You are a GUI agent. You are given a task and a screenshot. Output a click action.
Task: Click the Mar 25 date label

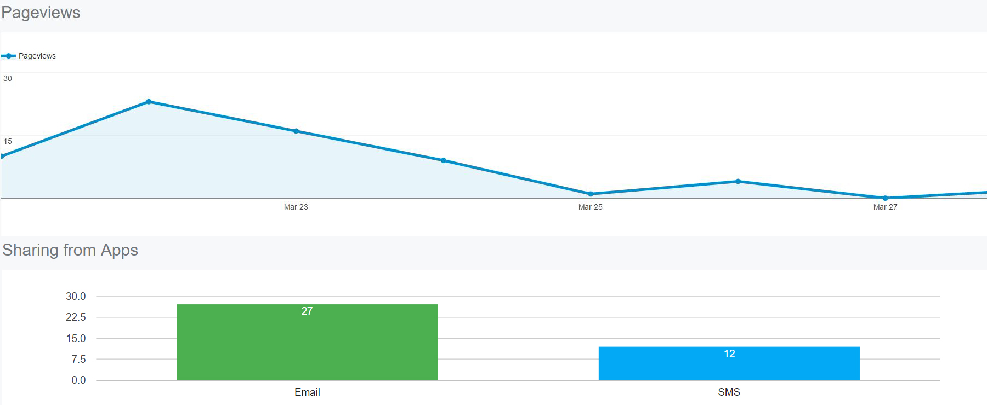pos(591,207)
